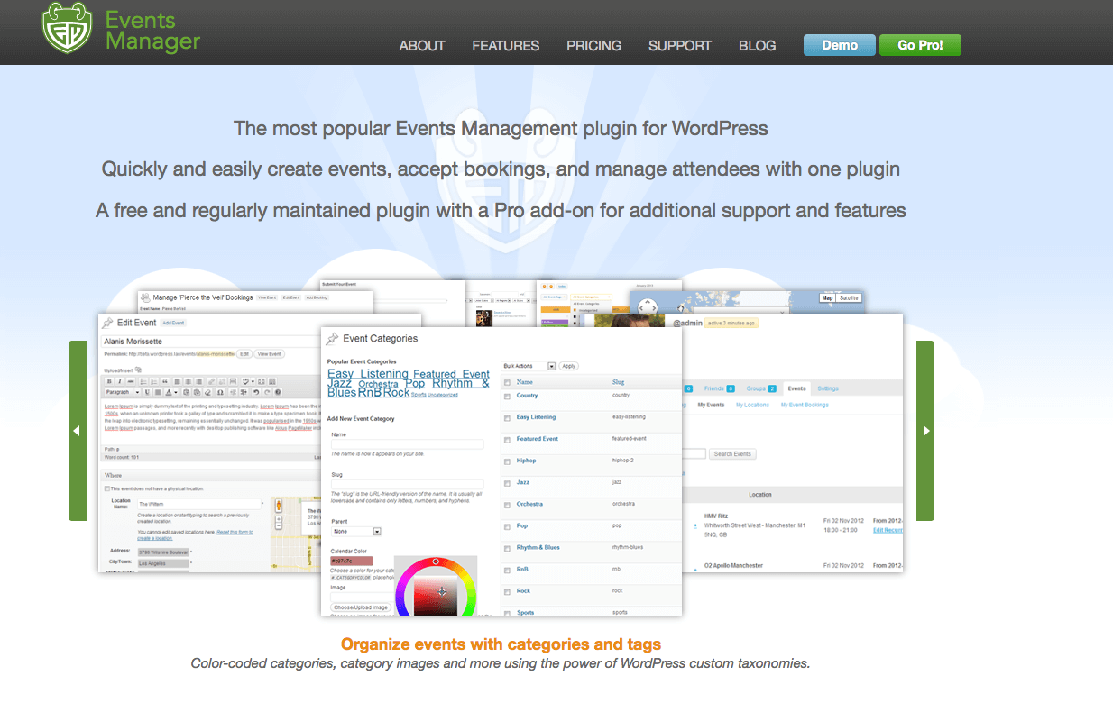Viewport: 1113px width, 703px height.
Task: Tick the select-all checkbox beside Name header
Action: [x=507, y=382]
